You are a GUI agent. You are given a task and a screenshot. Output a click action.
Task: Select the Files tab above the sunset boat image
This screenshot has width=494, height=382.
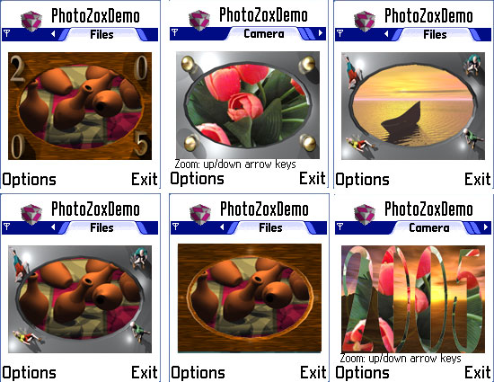(x=435, y=34)
